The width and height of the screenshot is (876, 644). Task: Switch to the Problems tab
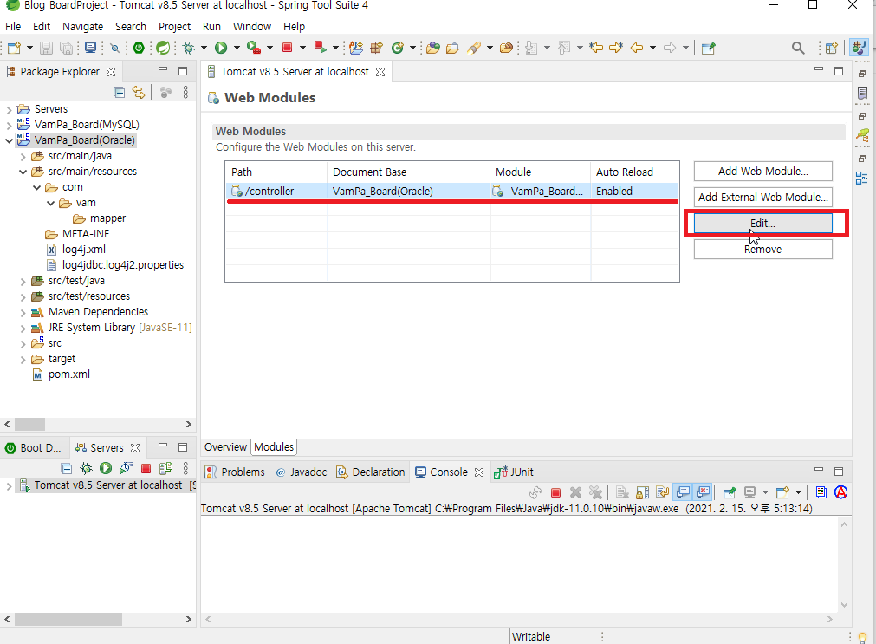(235, 472)
